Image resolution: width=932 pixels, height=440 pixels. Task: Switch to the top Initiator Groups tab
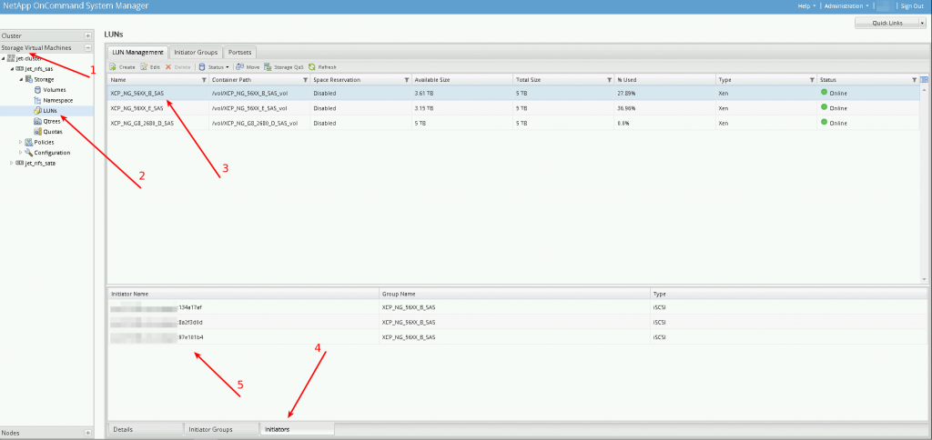point(197,52)
